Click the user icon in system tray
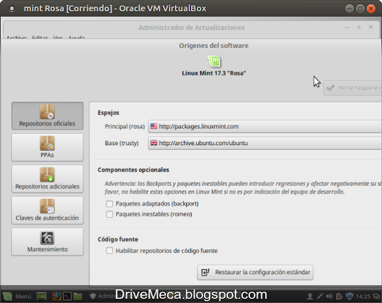 pos(310,296)
